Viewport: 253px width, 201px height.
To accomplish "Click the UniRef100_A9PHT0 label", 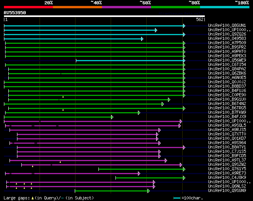I will click(227, 52).
